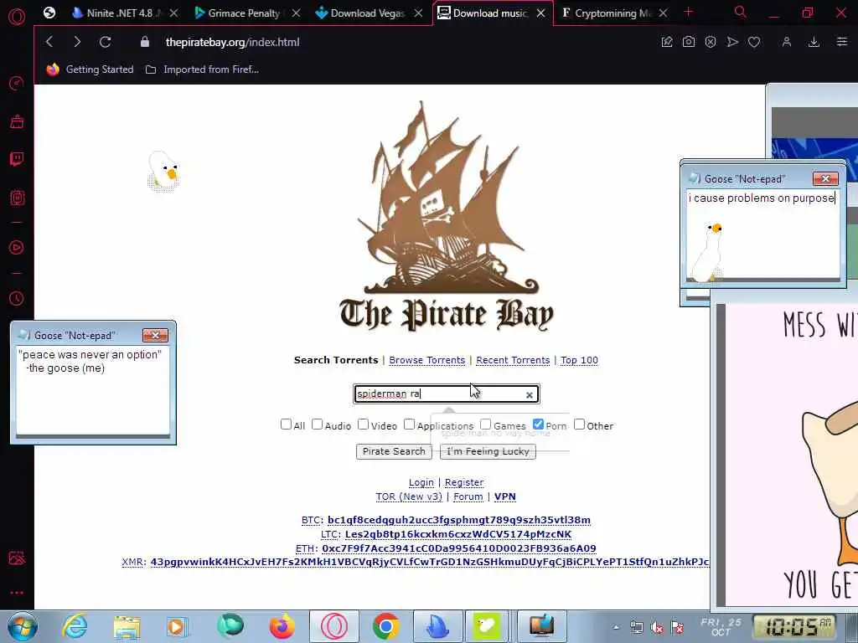Open the Recent Torrents link
The width and height of the screenshot is (858, 643).
click(513, 360)
